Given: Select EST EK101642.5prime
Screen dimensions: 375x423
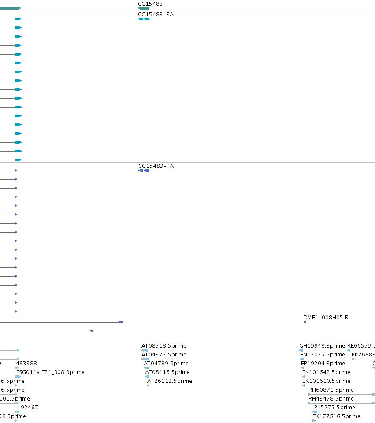Looking at the screenshot, I should click(x=326, y=372).
